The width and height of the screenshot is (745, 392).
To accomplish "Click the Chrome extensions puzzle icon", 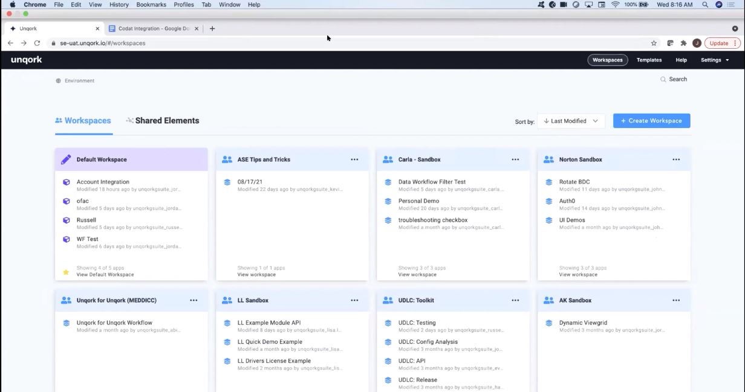I will coord(683,43).
